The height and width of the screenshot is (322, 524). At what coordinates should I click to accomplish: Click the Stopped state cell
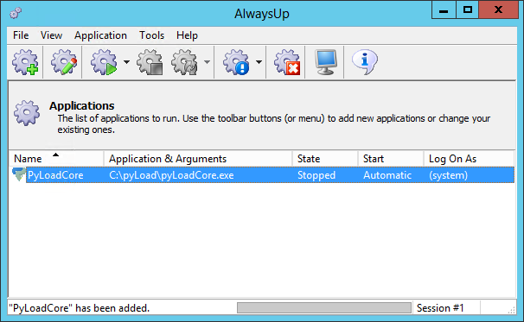click(316, 175)
